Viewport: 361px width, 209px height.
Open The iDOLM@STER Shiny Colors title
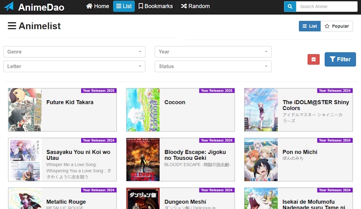pyautogui.click(x=315, y=105)
